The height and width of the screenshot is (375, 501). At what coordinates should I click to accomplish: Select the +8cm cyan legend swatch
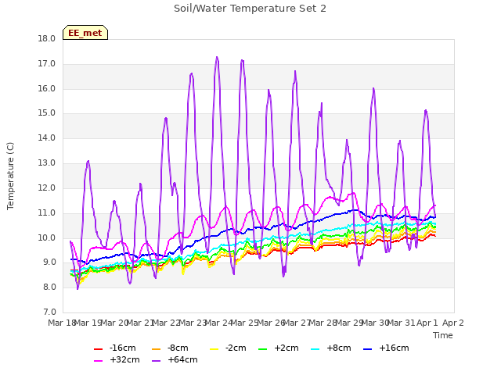pyautogui.click(x=315, y=349)
